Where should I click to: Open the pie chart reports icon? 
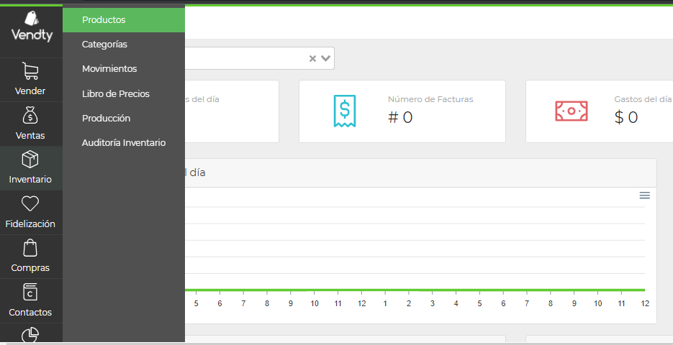[30, 335]
